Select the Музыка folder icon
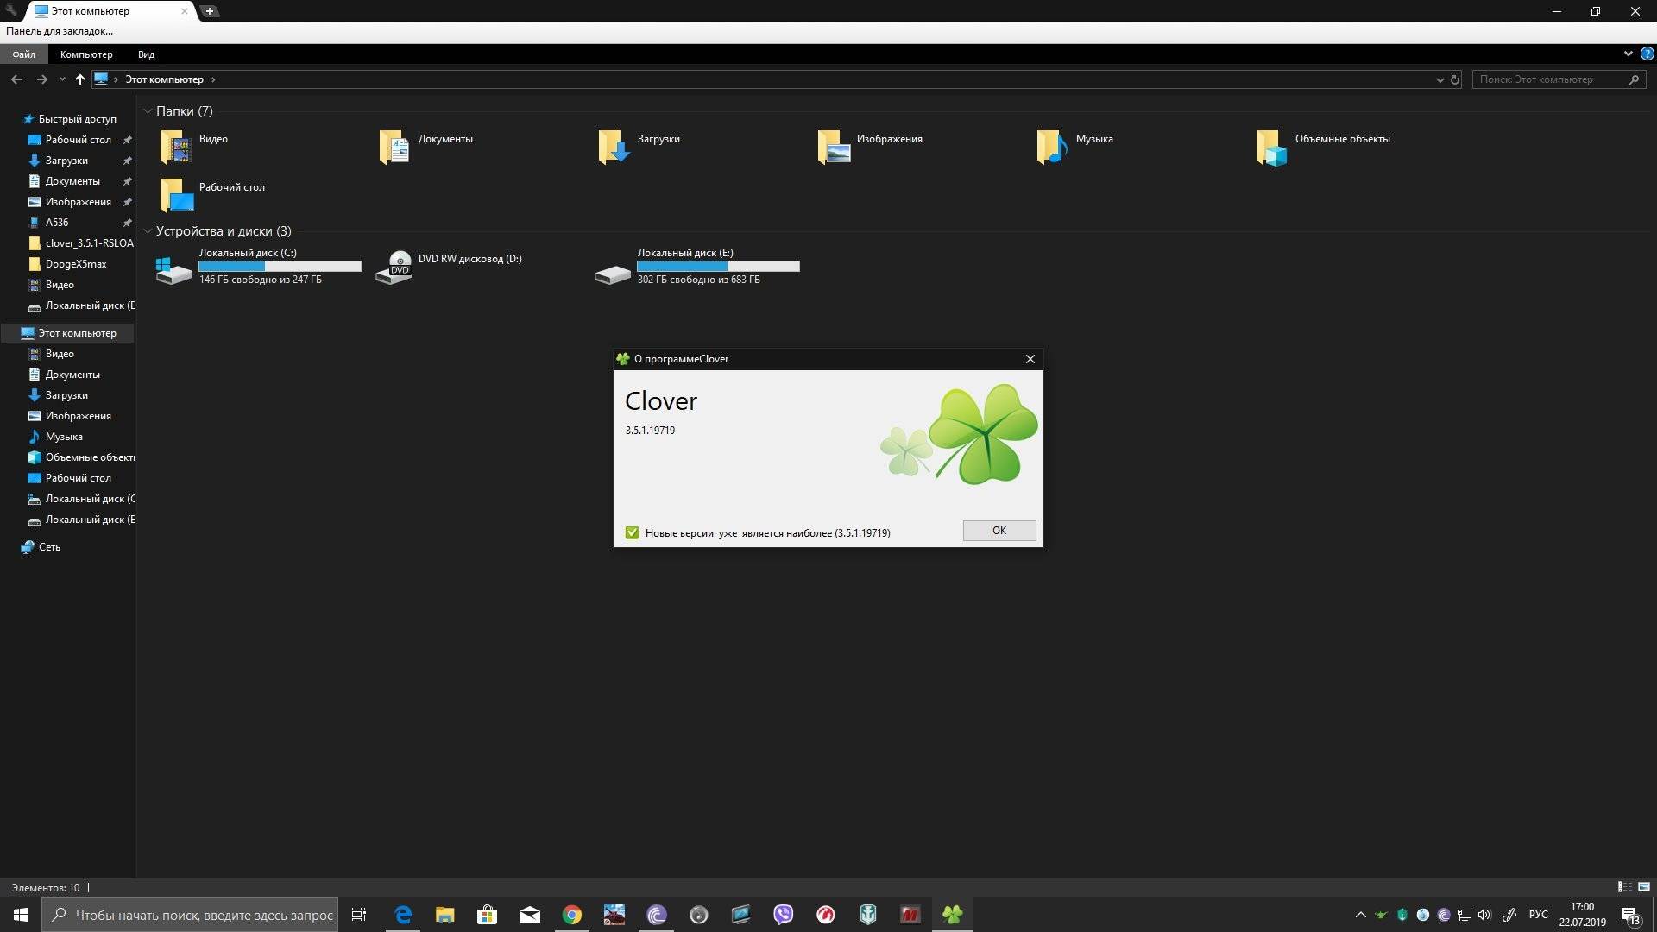1657x932 pixels. click(1053, 148)
